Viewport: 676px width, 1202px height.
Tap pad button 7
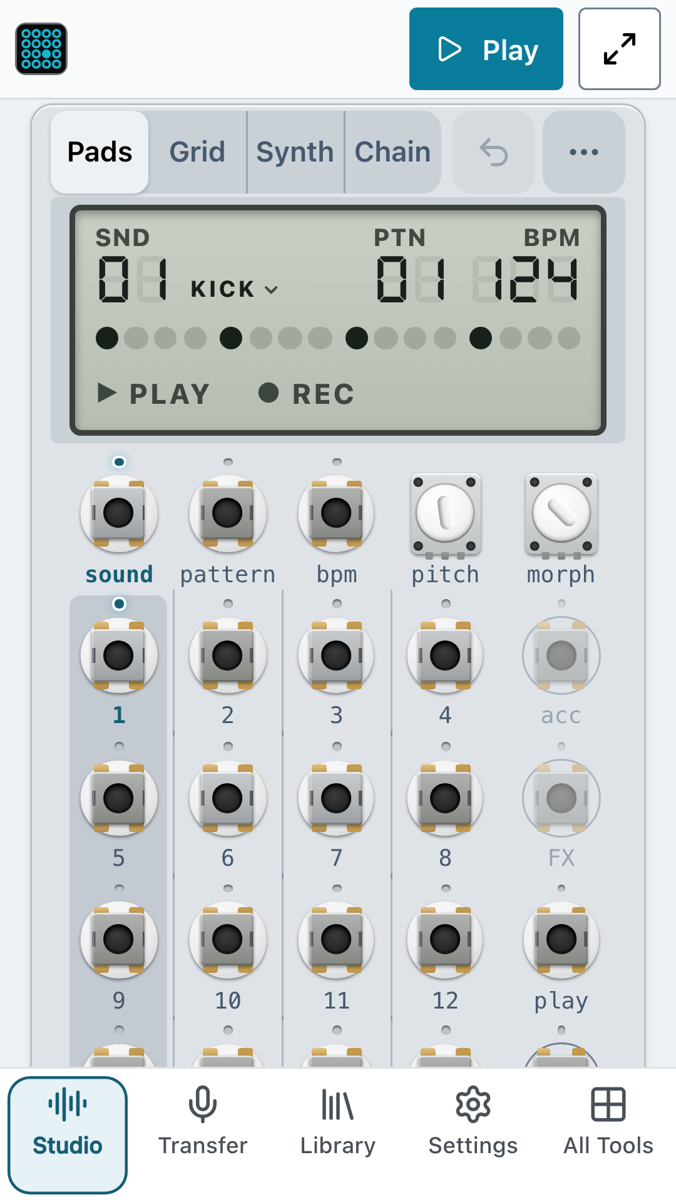(x=337, y=798)
